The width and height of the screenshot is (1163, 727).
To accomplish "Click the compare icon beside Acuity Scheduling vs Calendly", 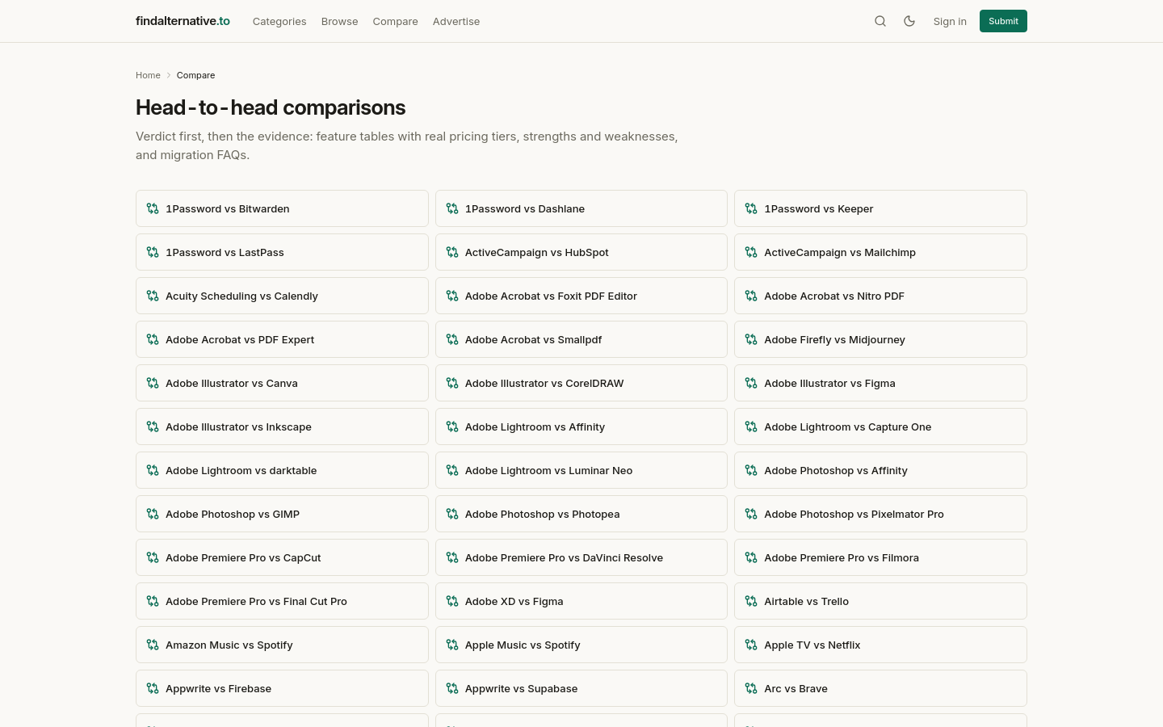I will [x=153, y=296].
